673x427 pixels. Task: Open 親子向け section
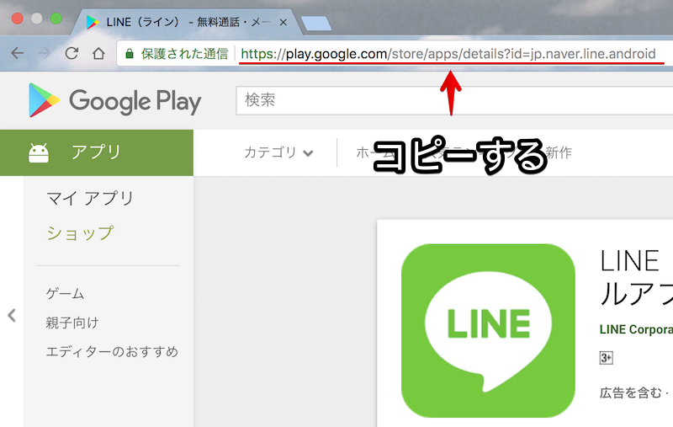point(72,323)
